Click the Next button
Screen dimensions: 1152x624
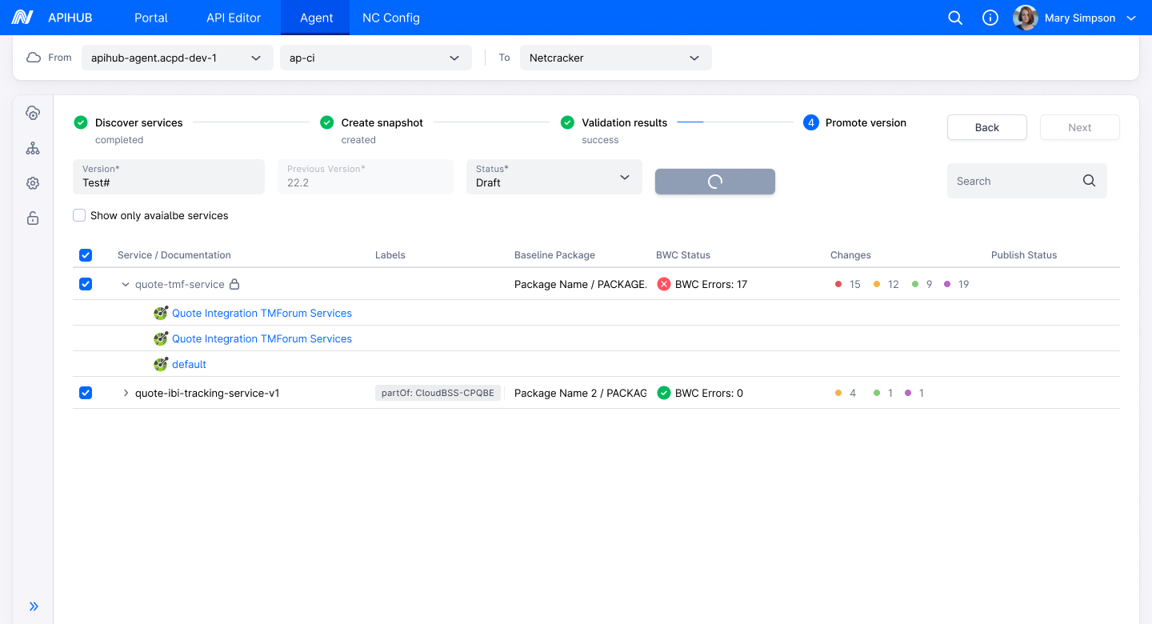point(1080,127)
